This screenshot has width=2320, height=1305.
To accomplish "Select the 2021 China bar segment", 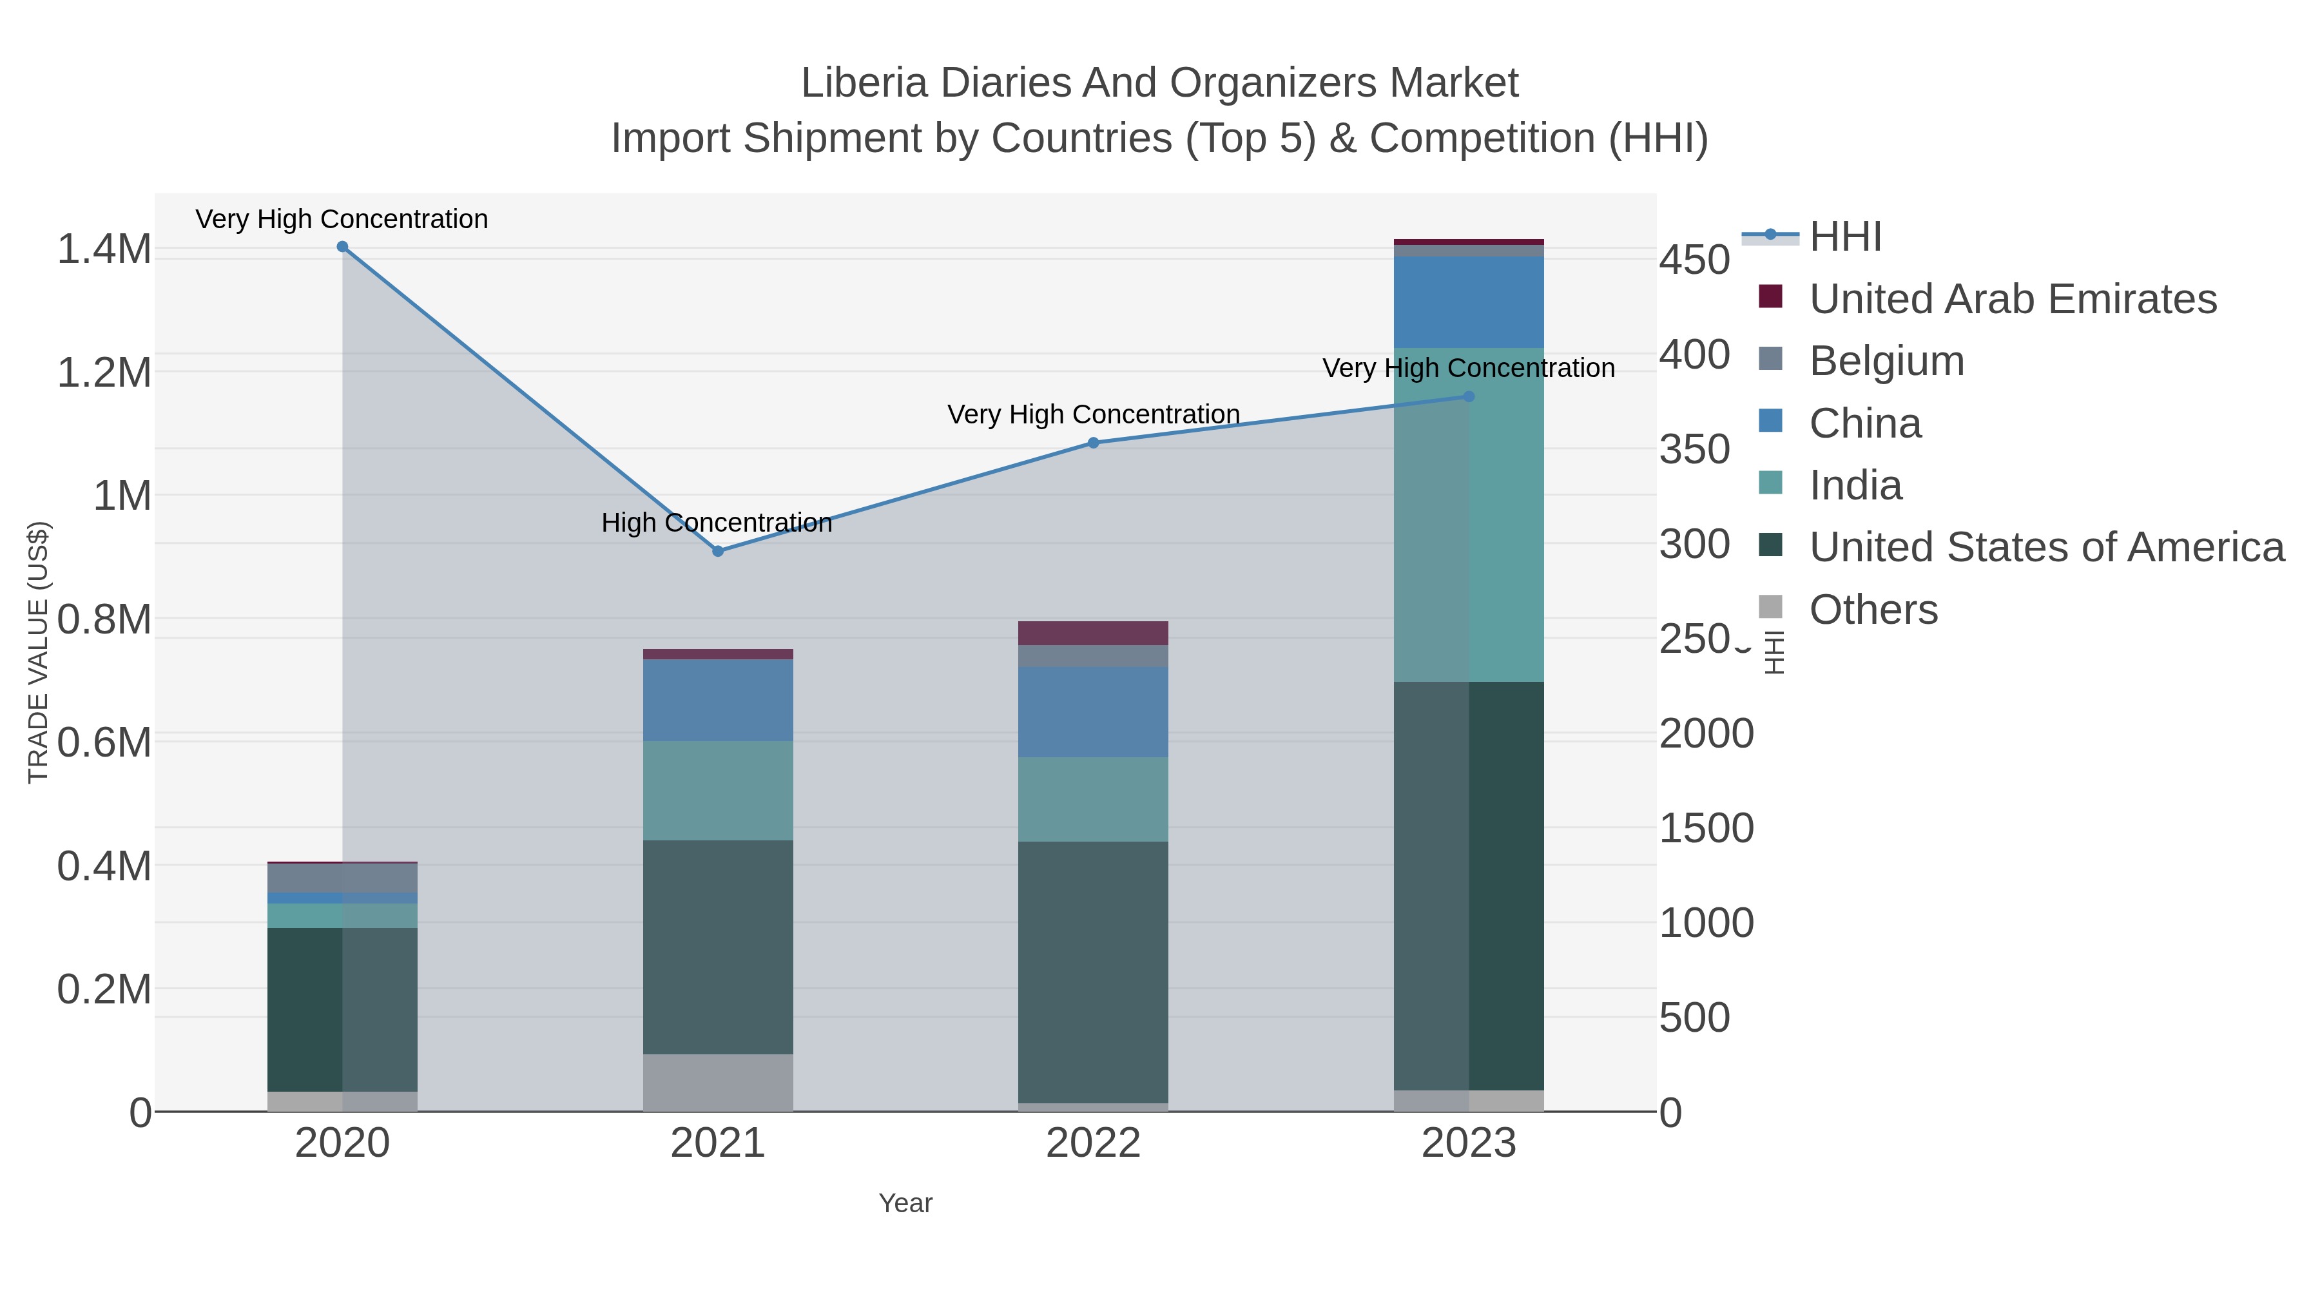I will [718, 701].
